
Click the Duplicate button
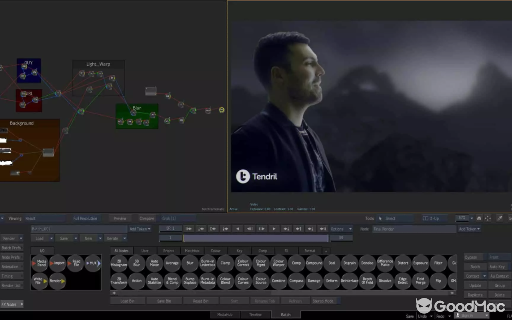(475, 294)
